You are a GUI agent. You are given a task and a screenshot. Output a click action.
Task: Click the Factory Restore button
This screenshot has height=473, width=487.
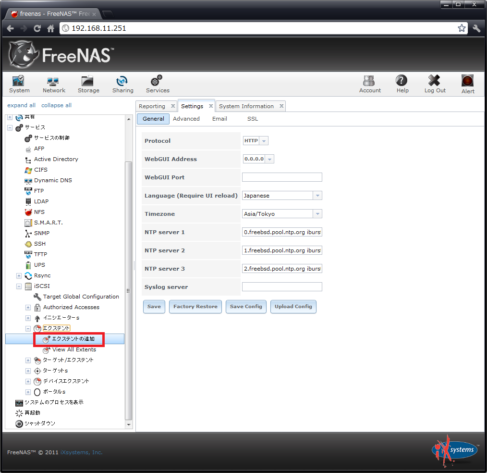(x=195, y=306)
